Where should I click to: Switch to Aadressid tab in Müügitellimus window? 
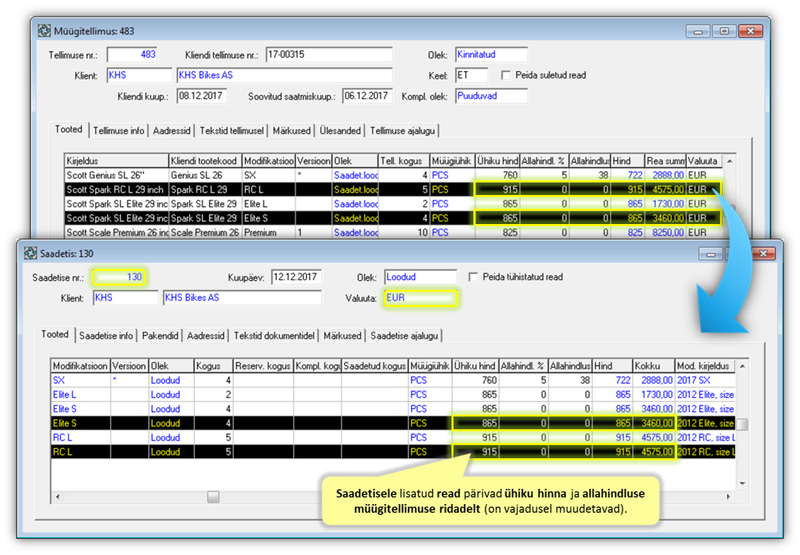pos(172,131)
